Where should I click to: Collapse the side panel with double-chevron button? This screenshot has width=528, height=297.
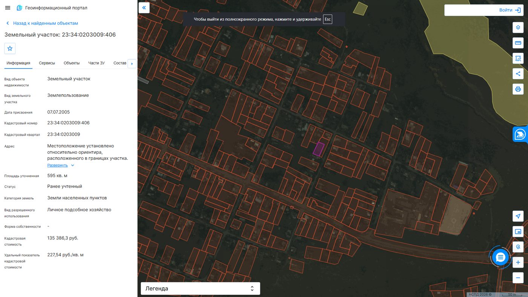(144, 8)
